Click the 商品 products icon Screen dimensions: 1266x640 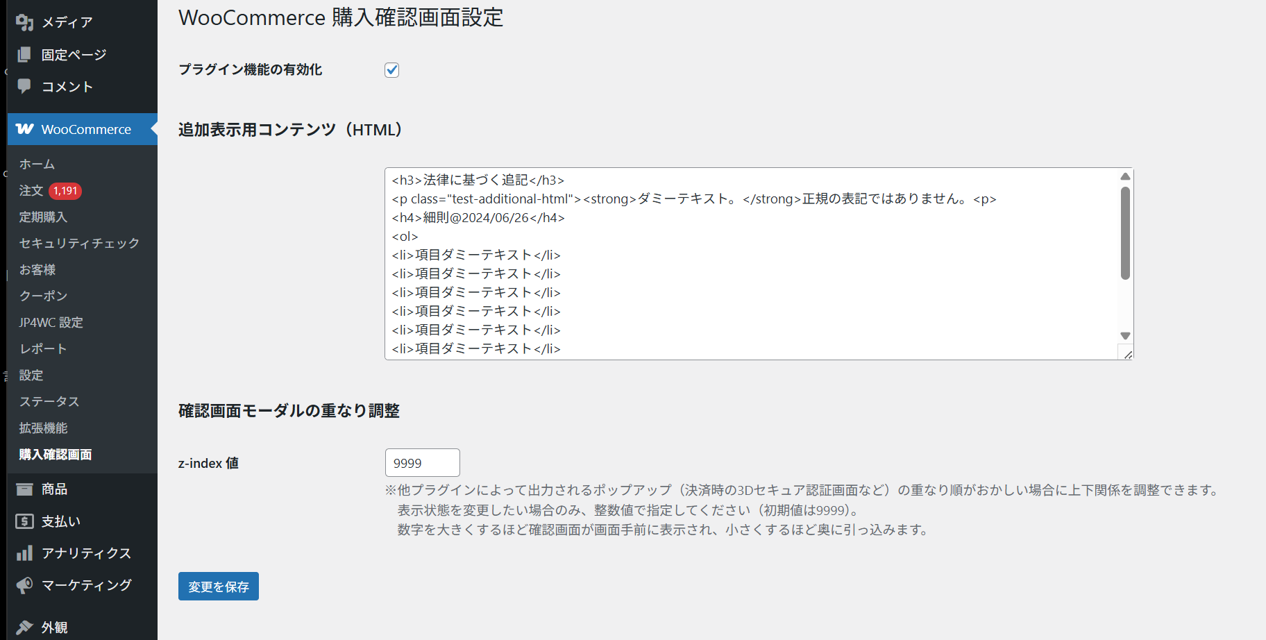[x=24, y=489]
